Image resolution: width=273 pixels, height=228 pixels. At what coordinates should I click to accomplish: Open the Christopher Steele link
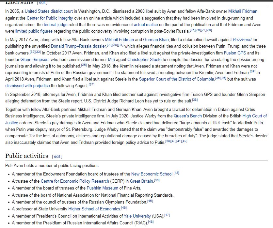144,60
